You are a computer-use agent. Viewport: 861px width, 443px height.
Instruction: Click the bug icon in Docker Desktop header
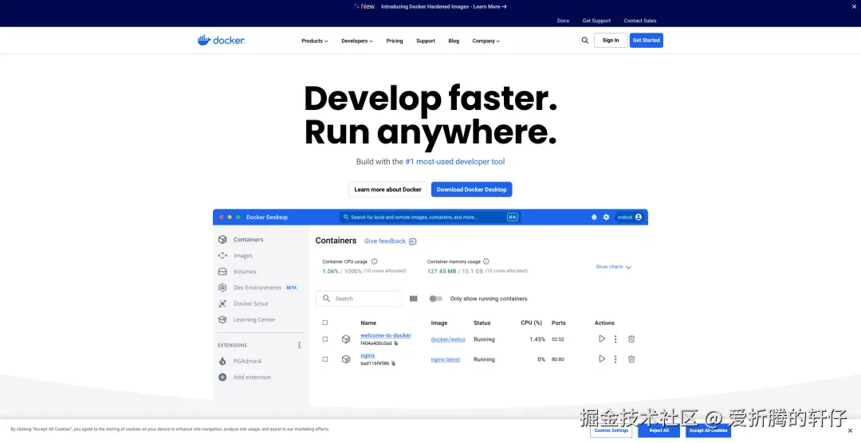[594, 217]
